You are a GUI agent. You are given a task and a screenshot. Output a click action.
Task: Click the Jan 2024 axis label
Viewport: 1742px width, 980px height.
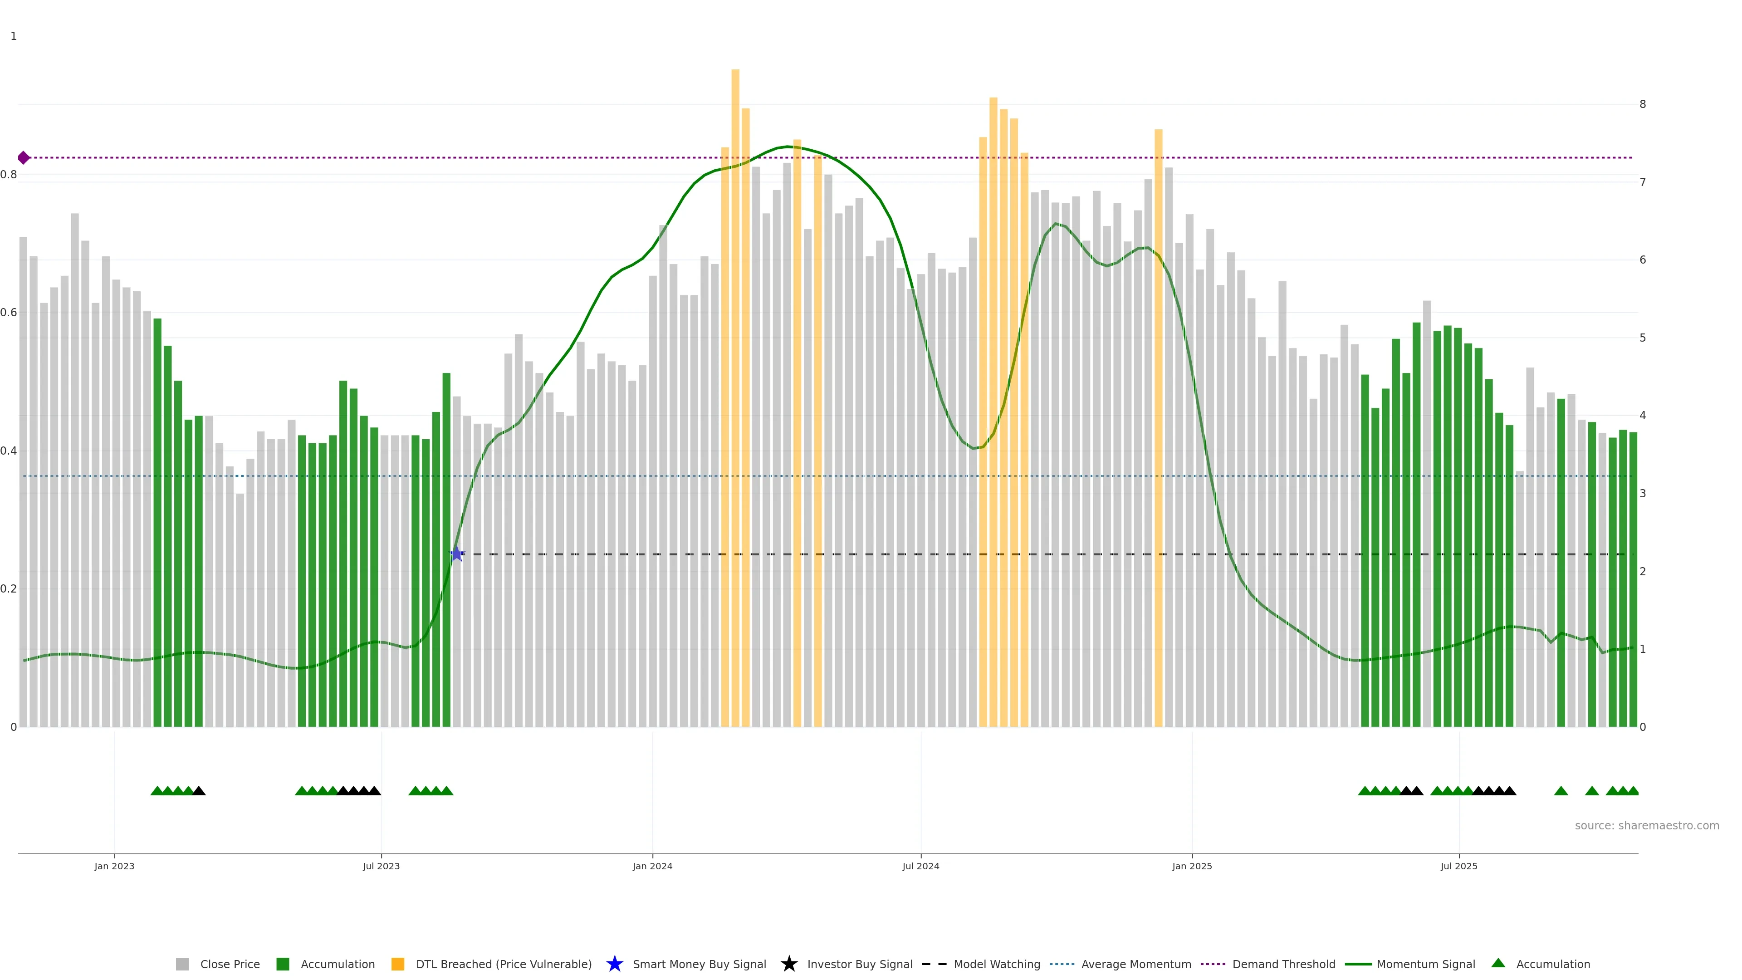point(652,866)
